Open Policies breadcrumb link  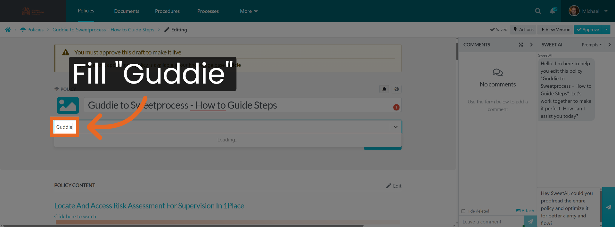tap(32, 30)
